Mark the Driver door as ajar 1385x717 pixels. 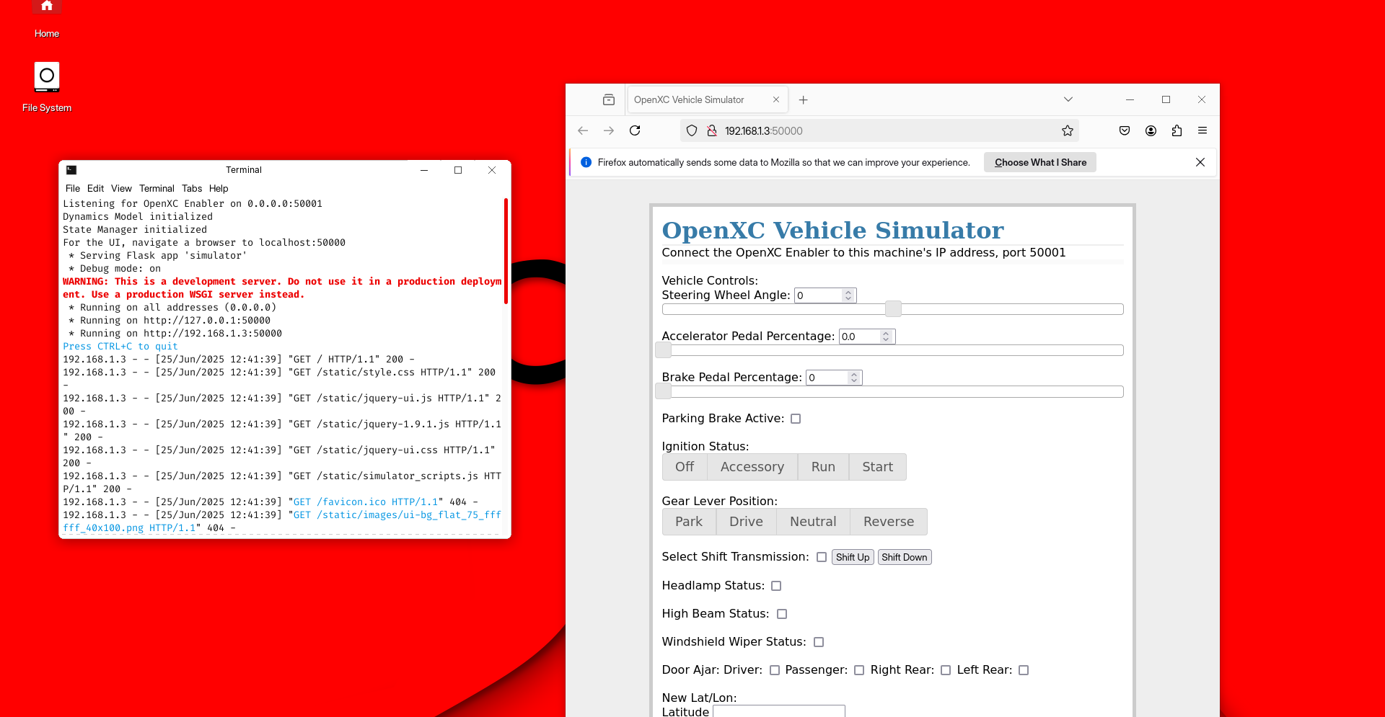click(x=775, y=670)
